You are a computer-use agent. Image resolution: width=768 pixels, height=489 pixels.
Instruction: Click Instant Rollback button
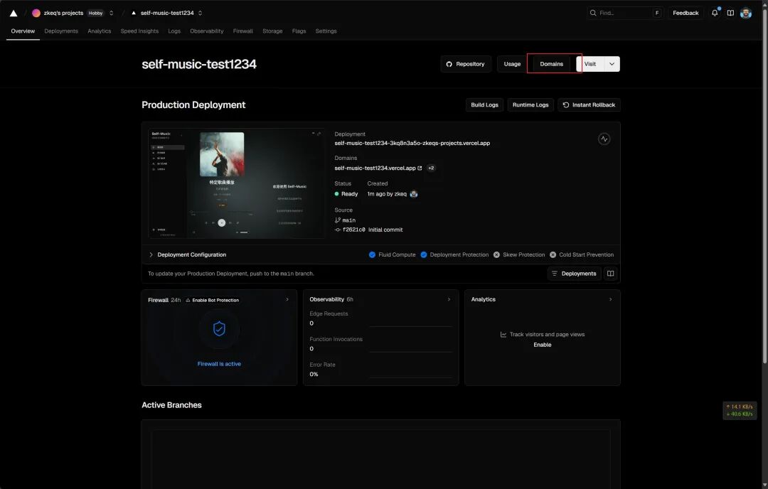[589, 104]
